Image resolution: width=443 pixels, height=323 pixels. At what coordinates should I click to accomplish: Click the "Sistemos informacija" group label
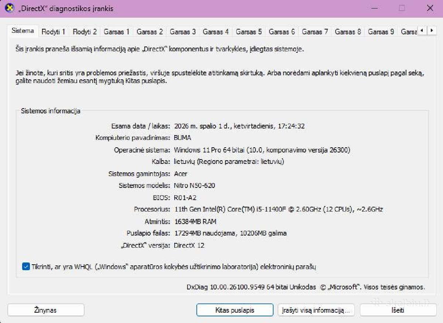[x=51, y=111]
